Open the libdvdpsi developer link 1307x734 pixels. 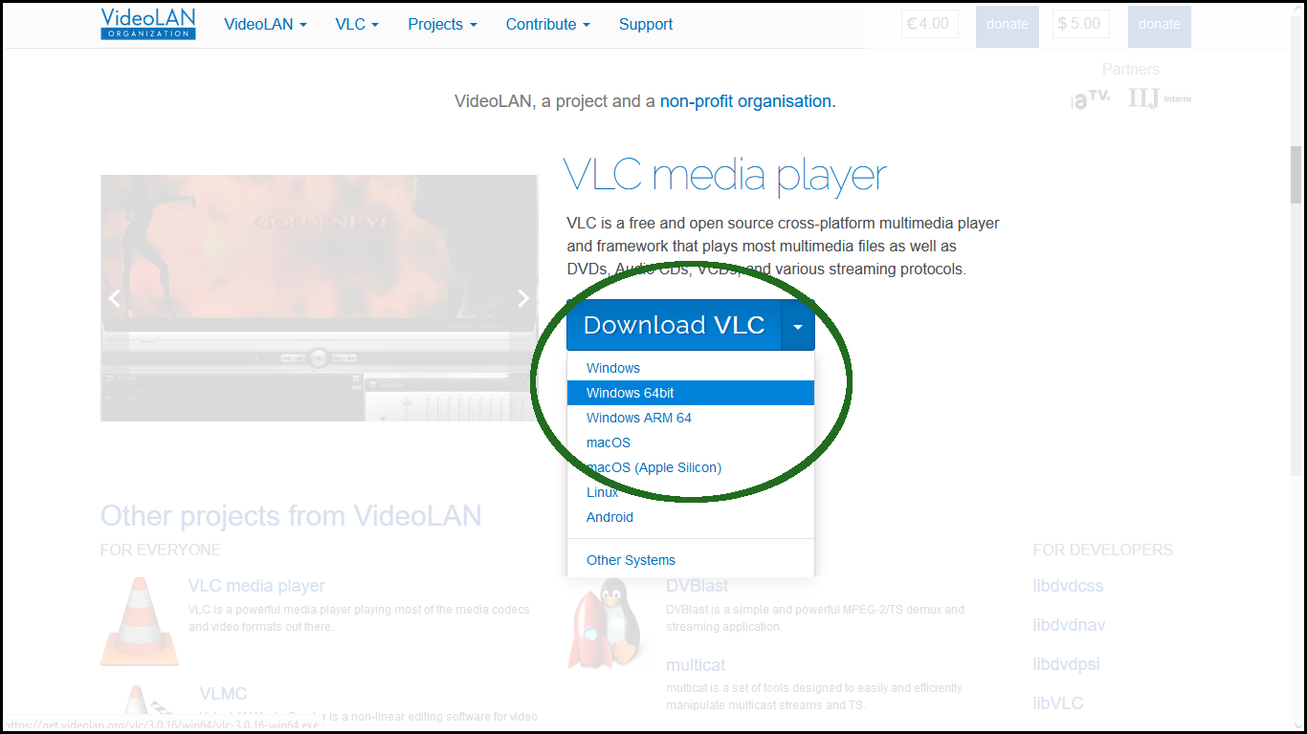(1066, 664)
